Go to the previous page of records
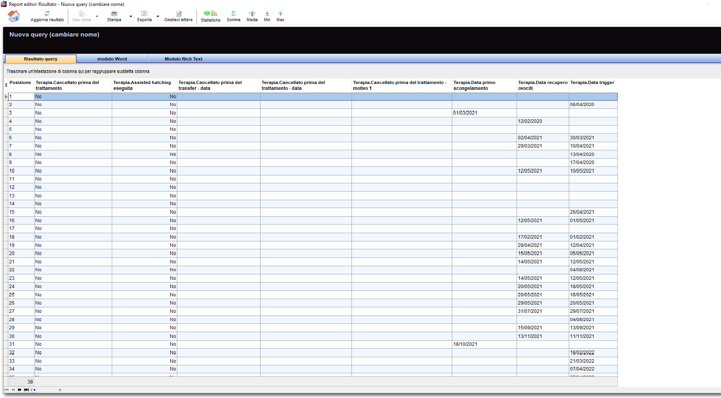Viewport: 721px width, 398px height. 13,390
